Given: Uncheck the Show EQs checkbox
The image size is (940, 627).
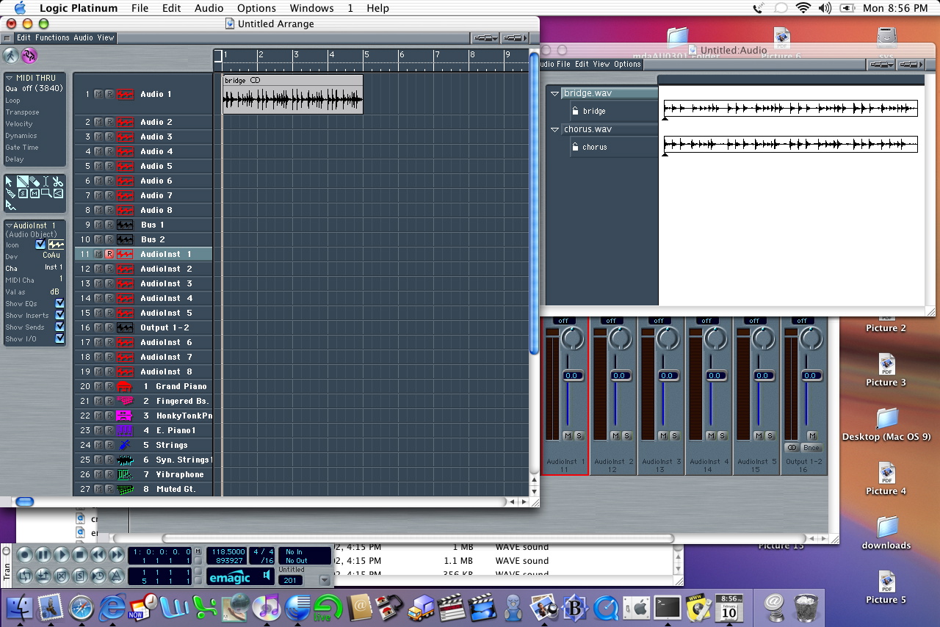Looking at the screenshot, I should point(59,303).
